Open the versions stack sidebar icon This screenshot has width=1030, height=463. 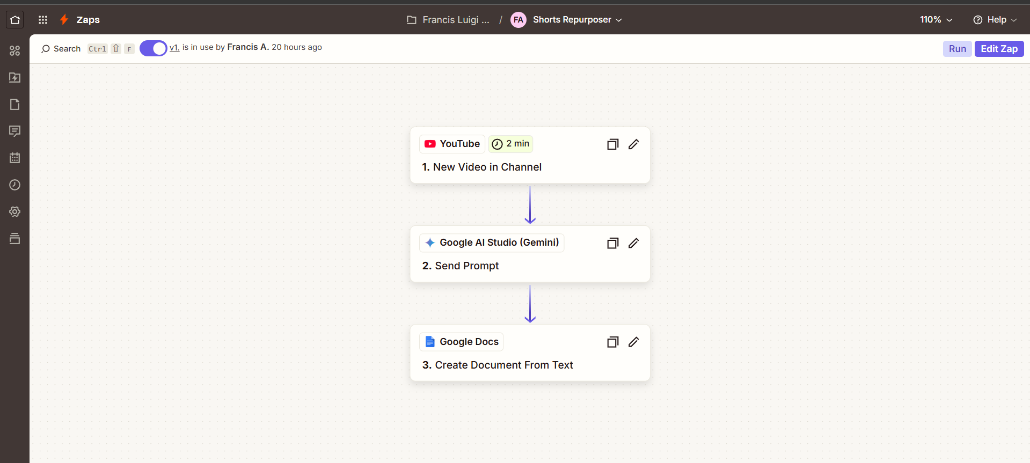click(x=15, y=239)
